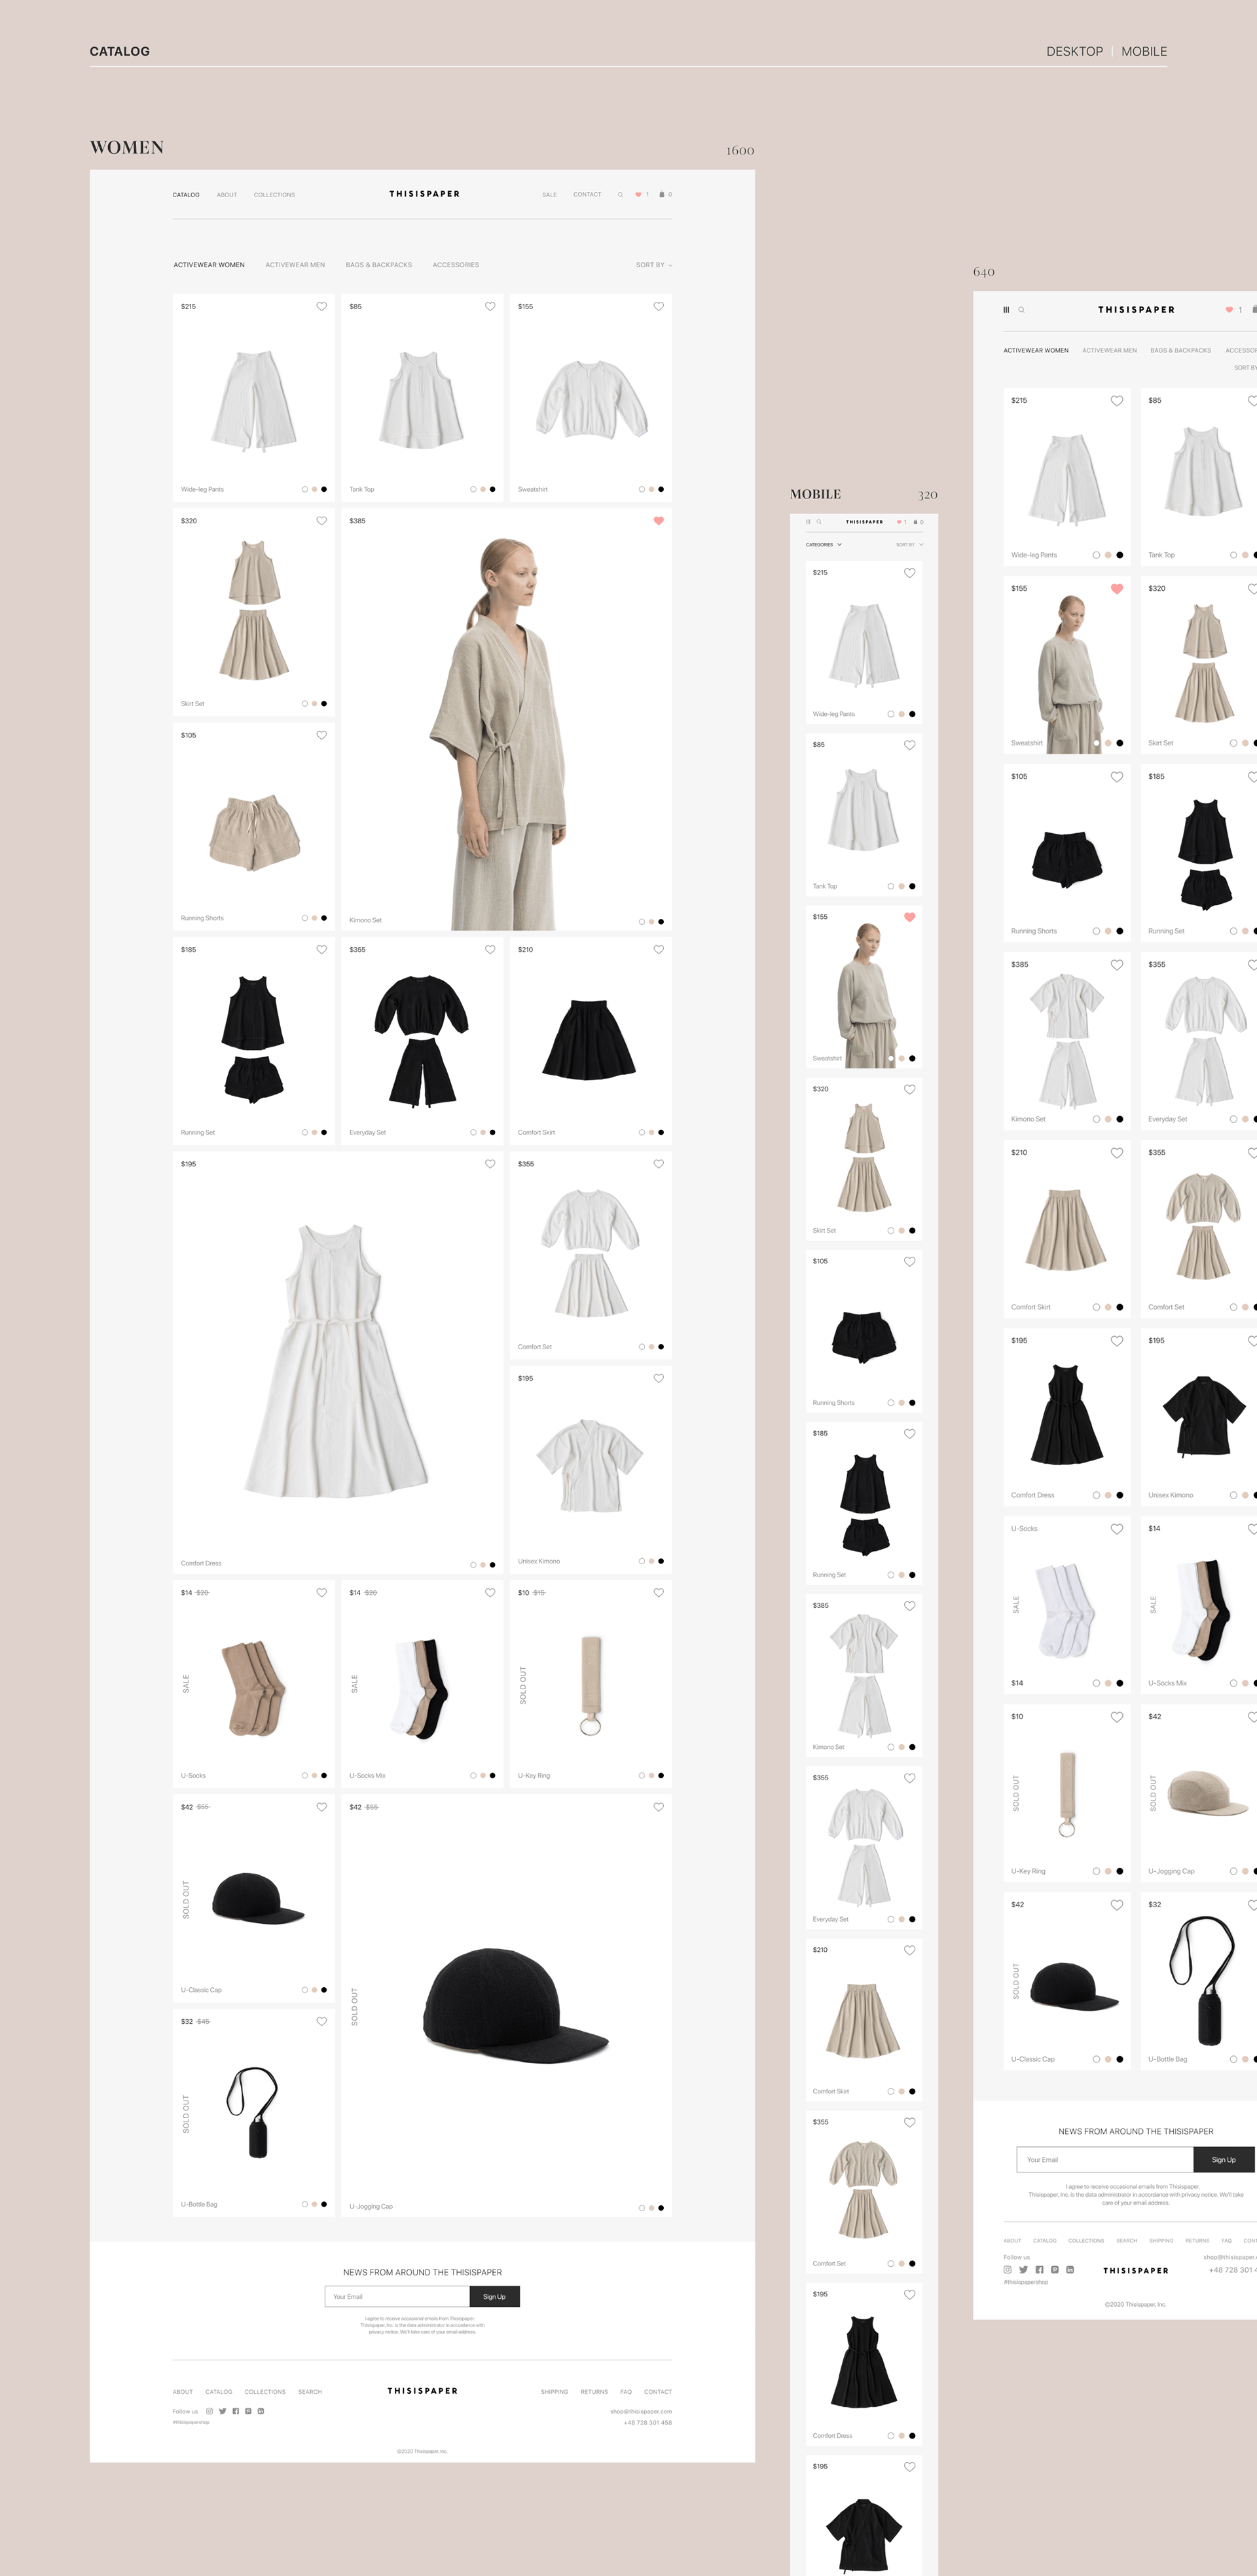The width and height of the screenshot is (1257, 2576).
Task: Expand CATEGORIES dropdown in 320 mobile view
Action: (824, 545)
